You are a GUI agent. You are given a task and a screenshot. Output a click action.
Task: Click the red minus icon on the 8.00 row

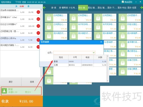[38, 33]
